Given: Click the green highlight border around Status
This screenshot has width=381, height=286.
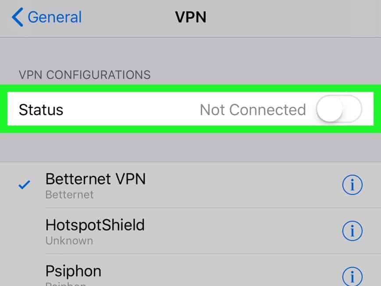Looking at the screenshot, I should click(x=190, y=88).
